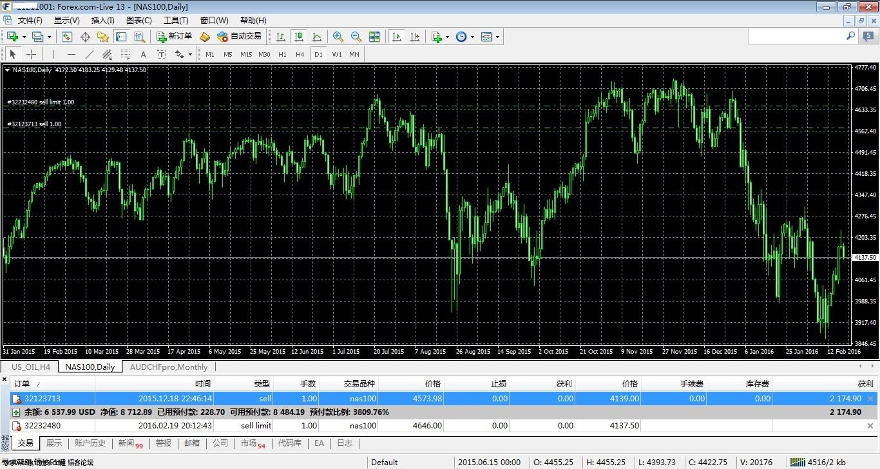The image size is (880, 469).
Task: Click the triangle next to NAS100,Daily chart title
Action: tap(7, 70)
